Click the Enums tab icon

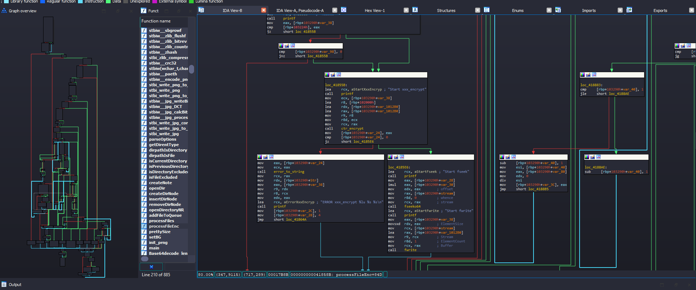pyautogui.click(x=487, y=10)
